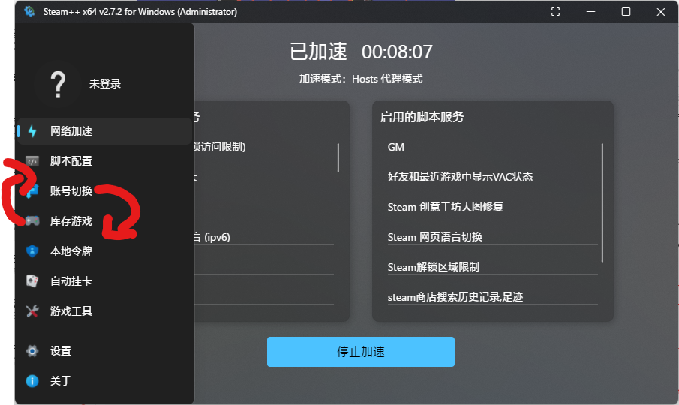Click the script configuration code icon
679x405 pixels.
(32, 161)
